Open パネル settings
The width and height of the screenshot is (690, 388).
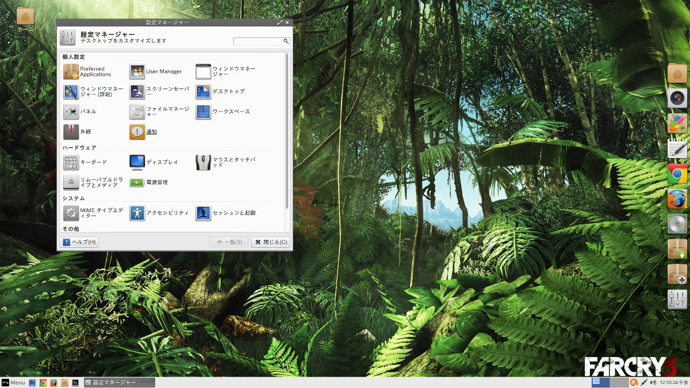(80, 112)
